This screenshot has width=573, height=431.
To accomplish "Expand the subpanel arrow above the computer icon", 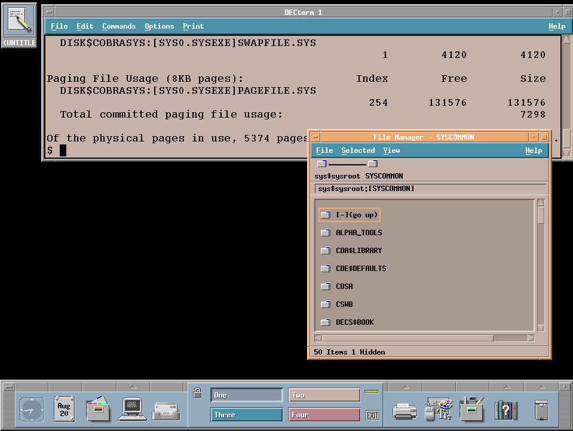I will (x=133, y=387).
